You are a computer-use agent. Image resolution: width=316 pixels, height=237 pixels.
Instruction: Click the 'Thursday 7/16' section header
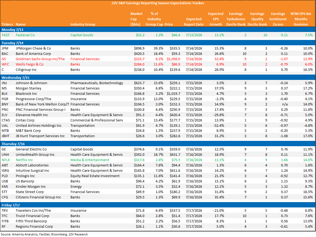[158, 144]
